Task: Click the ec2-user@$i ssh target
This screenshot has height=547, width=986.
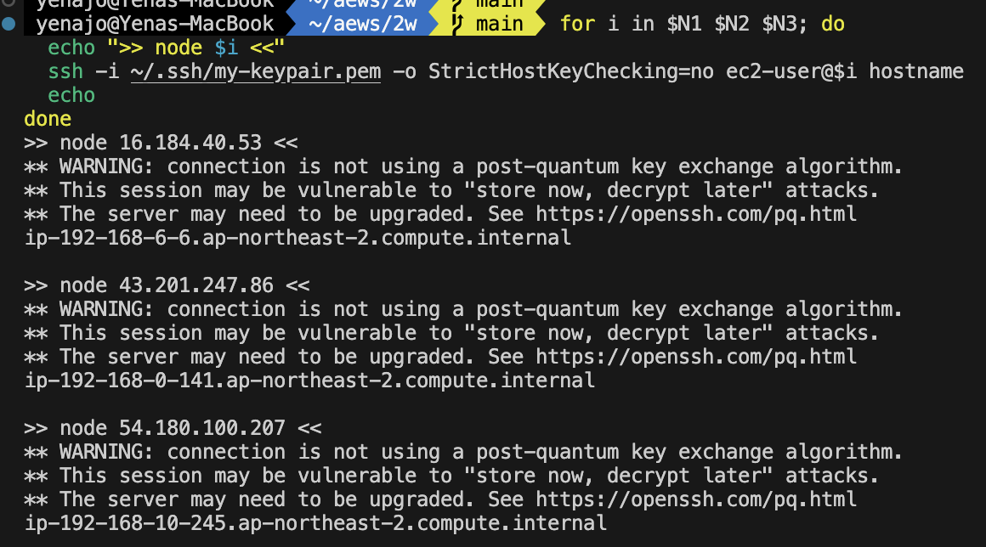Action: (791, 71)
